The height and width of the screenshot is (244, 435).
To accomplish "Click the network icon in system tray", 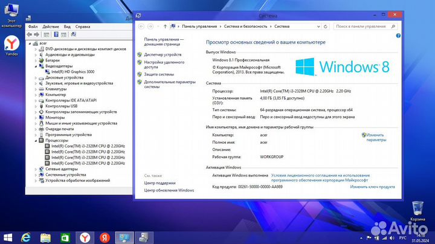I will tap(384, 238).
